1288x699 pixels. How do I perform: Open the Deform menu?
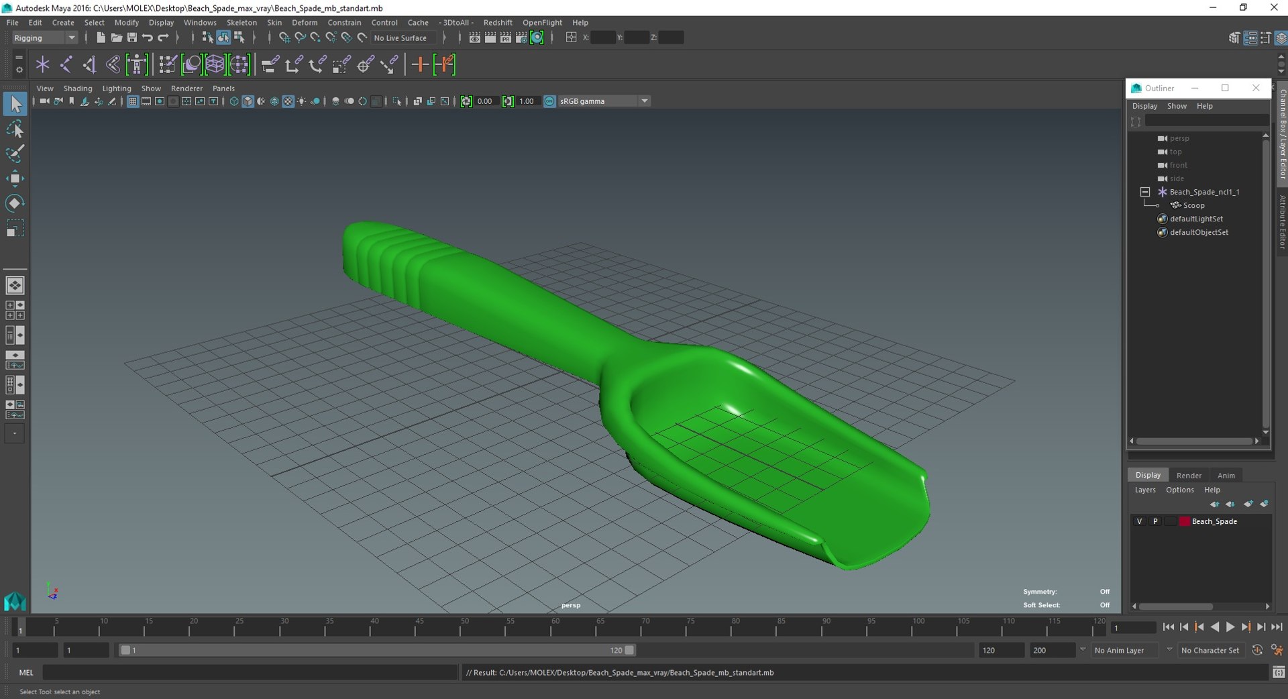tap(305, 22)
